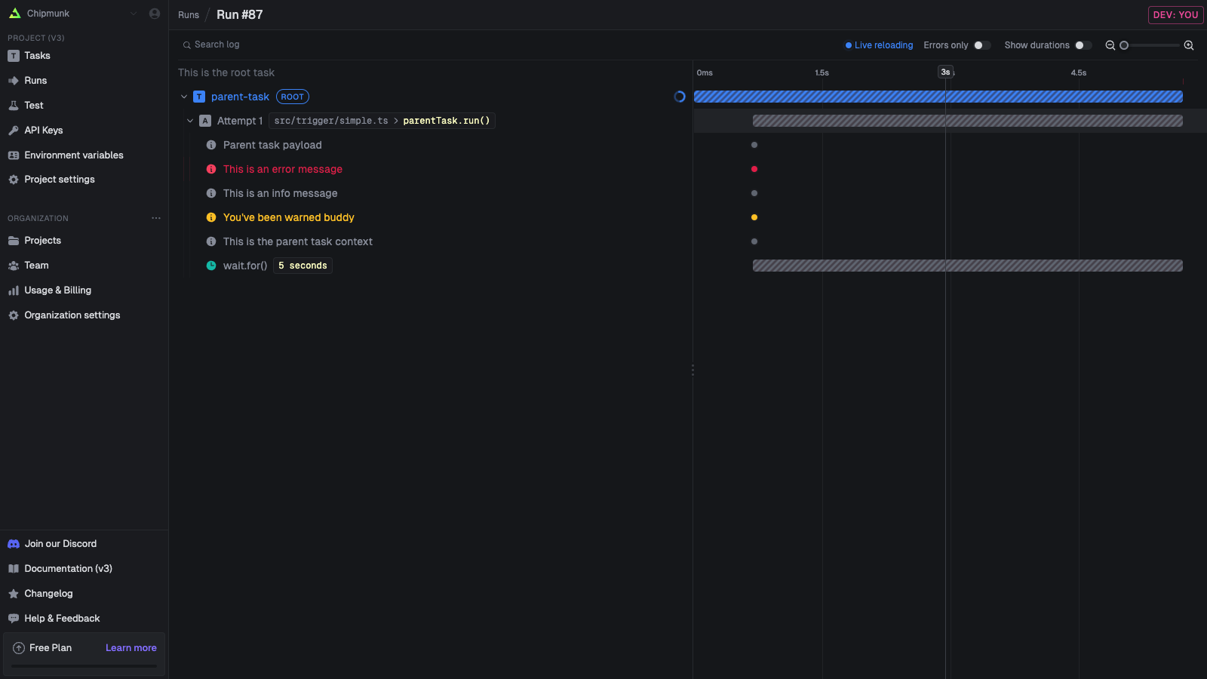This screenshot has width=1207, height=679.
Task: Open the Organization section more options menu
Action: pyautogui.click(x=156, y=218)
